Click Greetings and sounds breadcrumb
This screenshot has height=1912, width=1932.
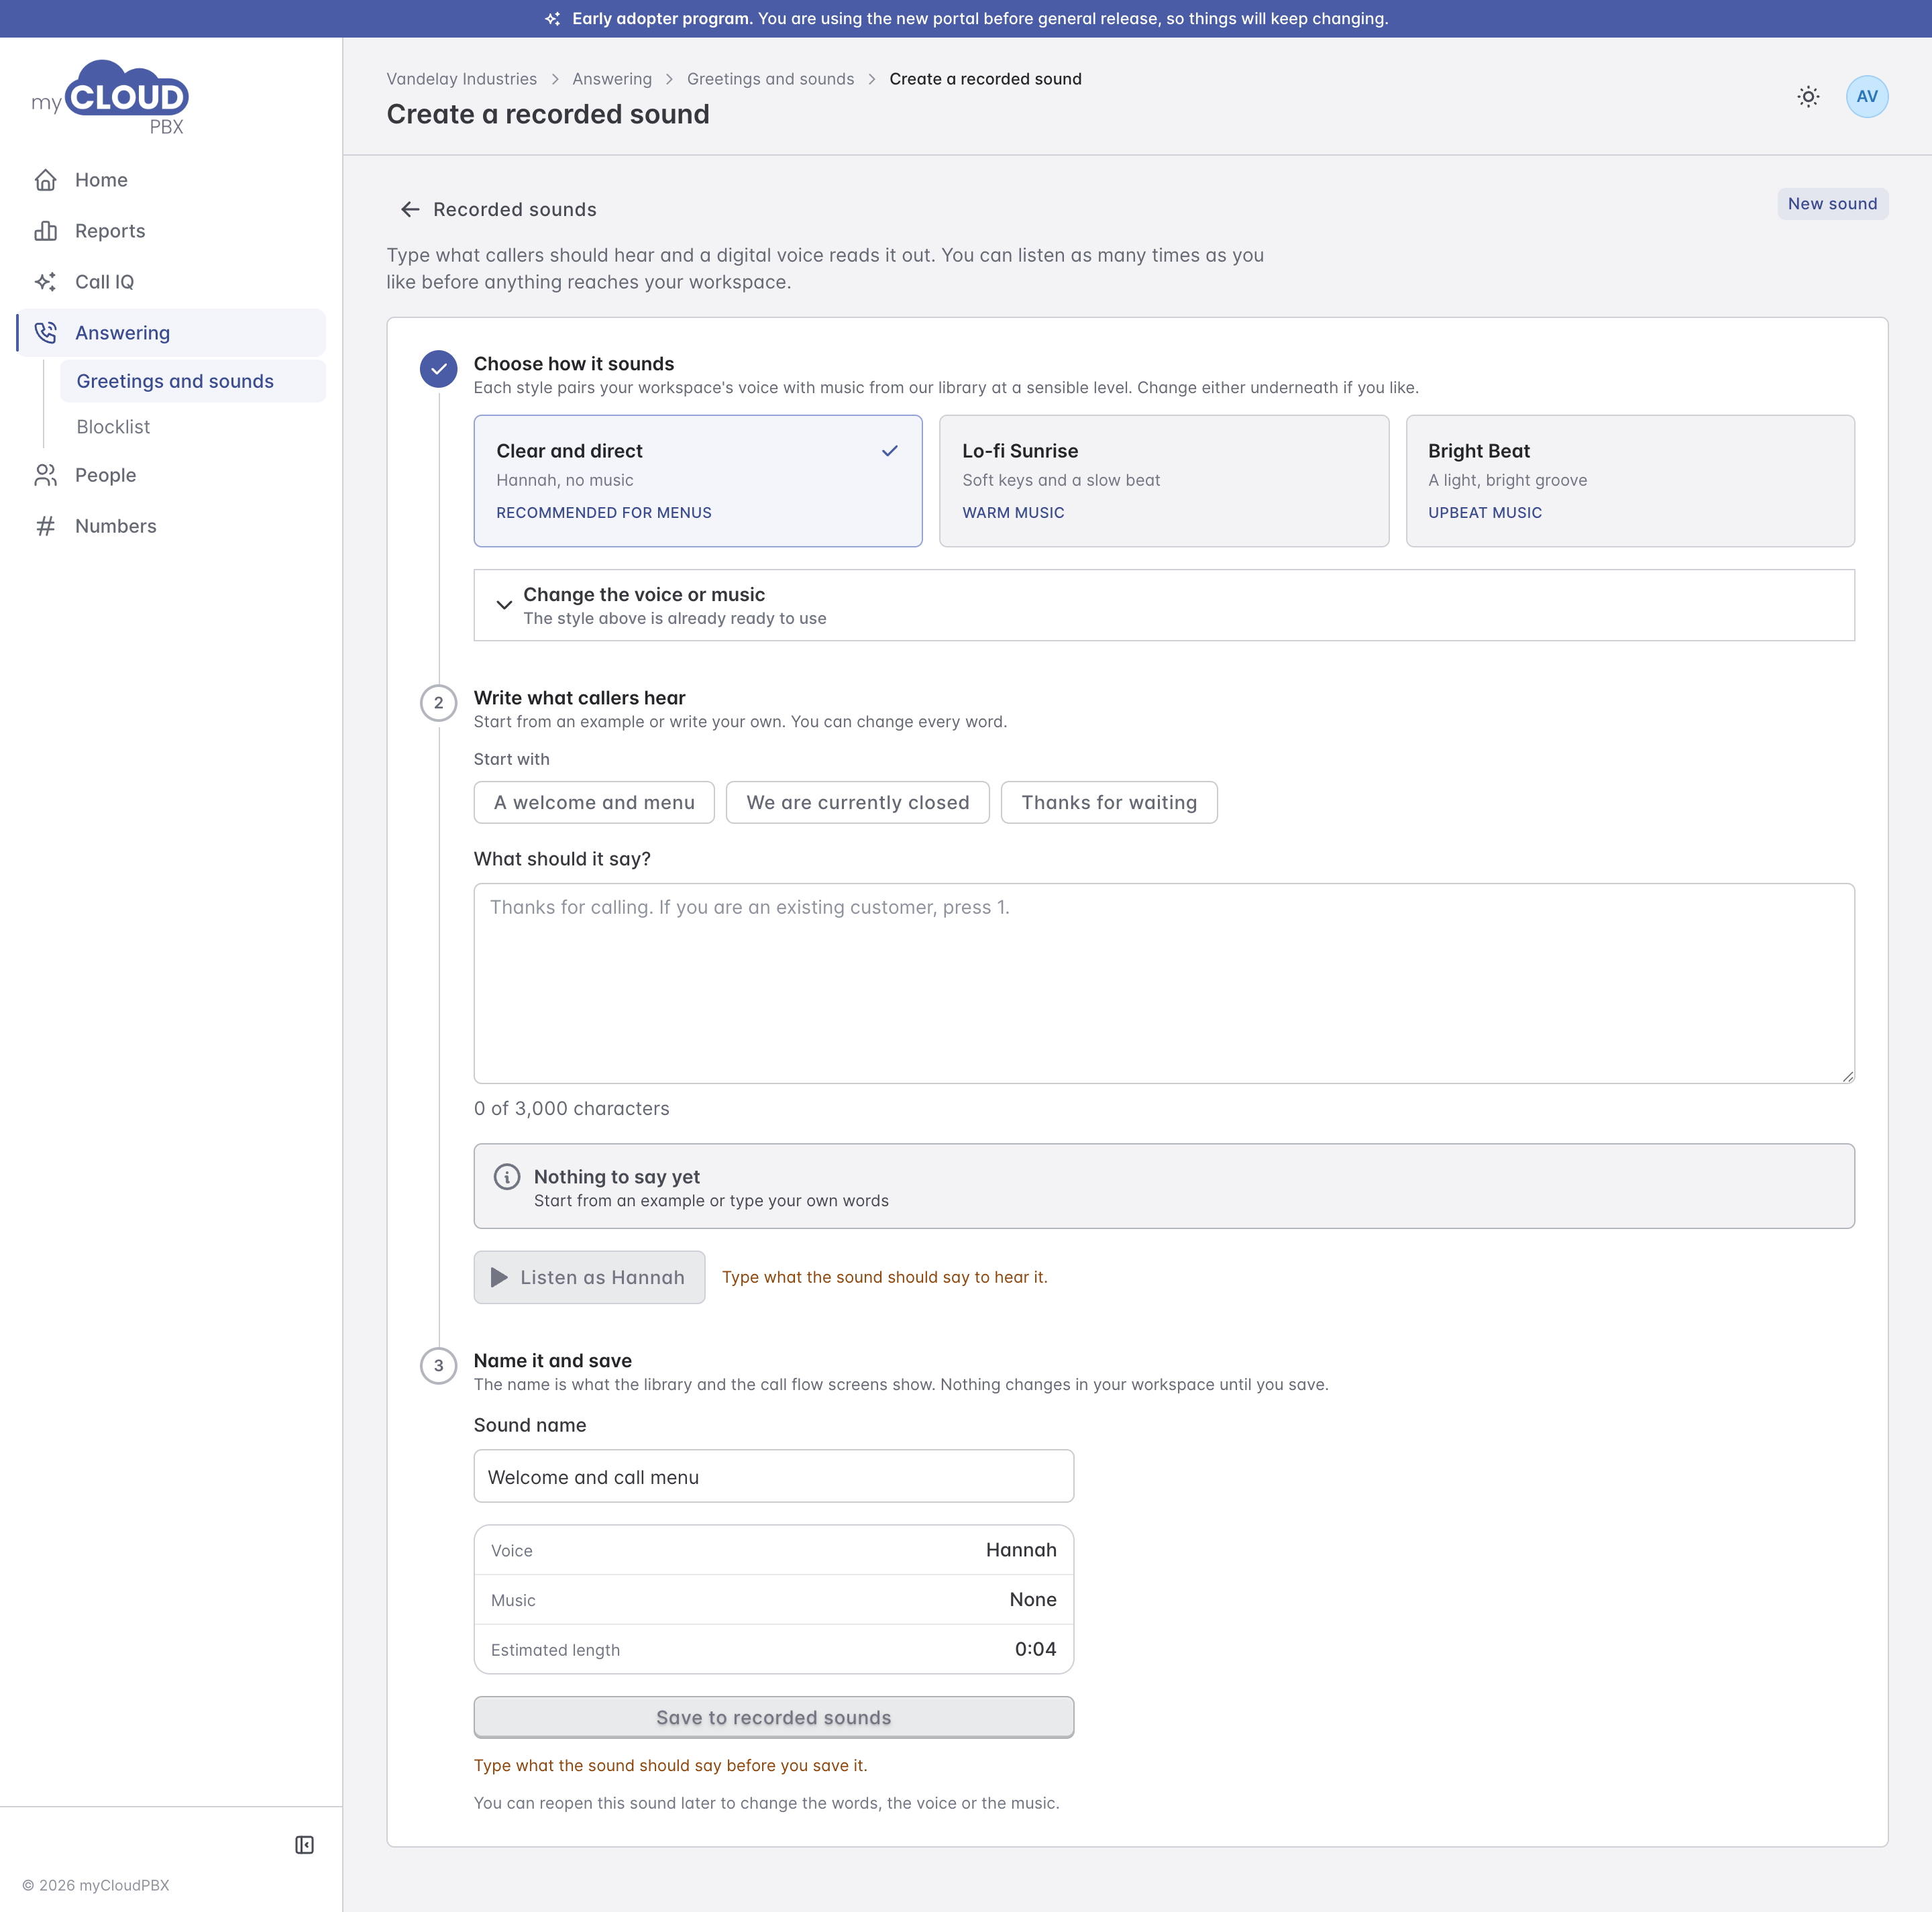[770, 79]
